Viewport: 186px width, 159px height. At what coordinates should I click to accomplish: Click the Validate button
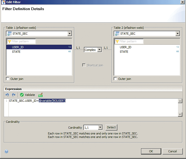(x=27, y=95)
